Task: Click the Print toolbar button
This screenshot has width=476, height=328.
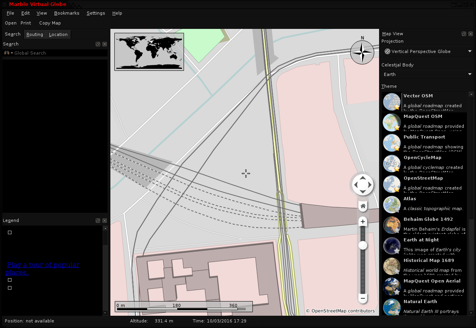Action: 26,23
